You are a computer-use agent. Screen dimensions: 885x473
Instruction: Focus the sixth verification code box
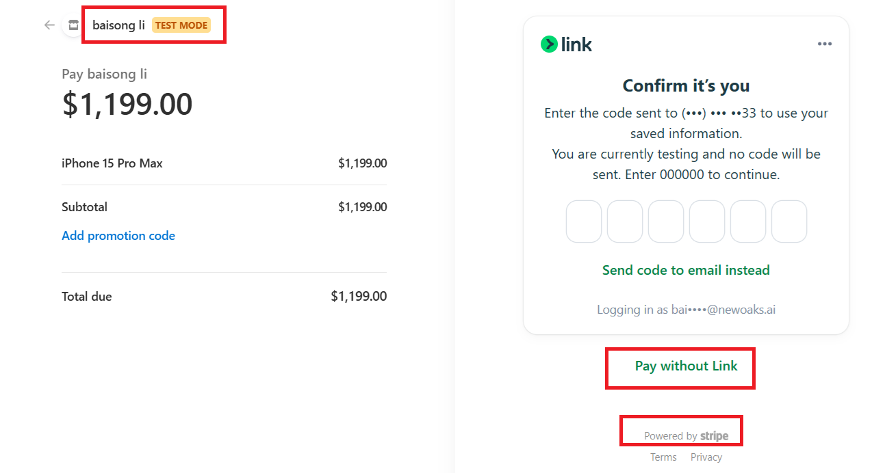789,221
